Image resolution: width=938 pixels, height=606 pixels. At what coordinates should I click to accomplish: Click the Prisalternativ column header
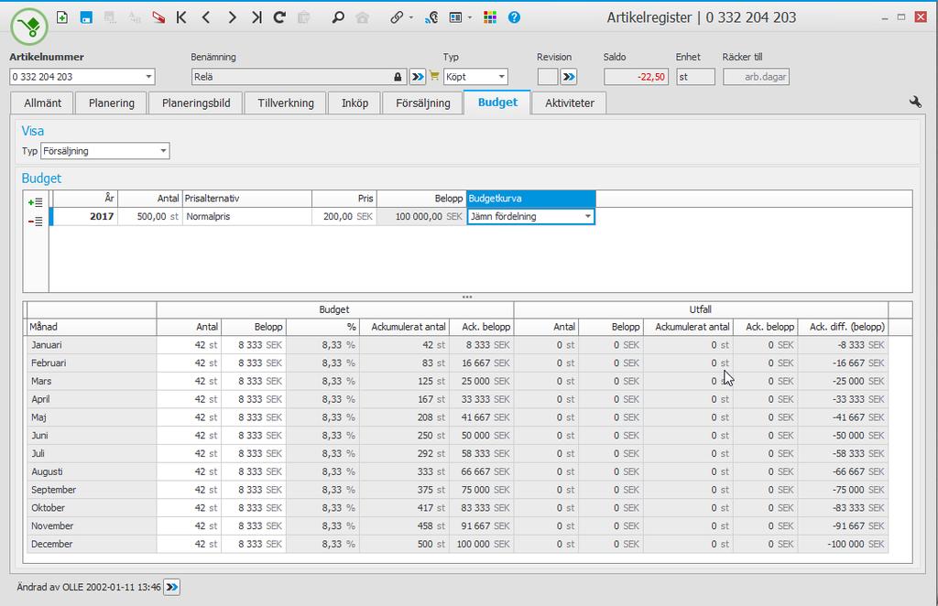(247, 199)
